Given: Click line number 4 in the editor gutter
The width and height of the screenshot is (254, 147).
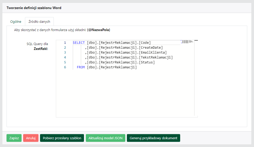Looking at the screenshot, I should [65, 57].
